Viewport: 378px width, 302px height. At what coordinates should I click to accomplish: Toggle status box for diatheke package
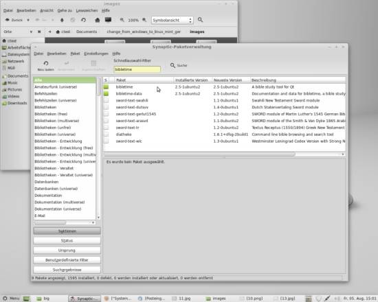pos(106,135)
